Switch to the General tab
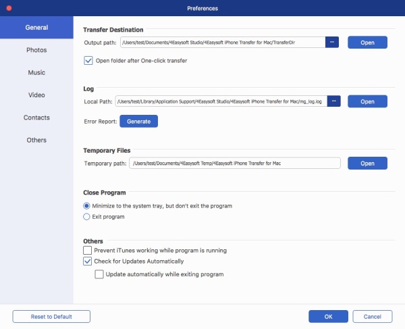This screenshot has height=329, width=405. (x=36, y=28)
